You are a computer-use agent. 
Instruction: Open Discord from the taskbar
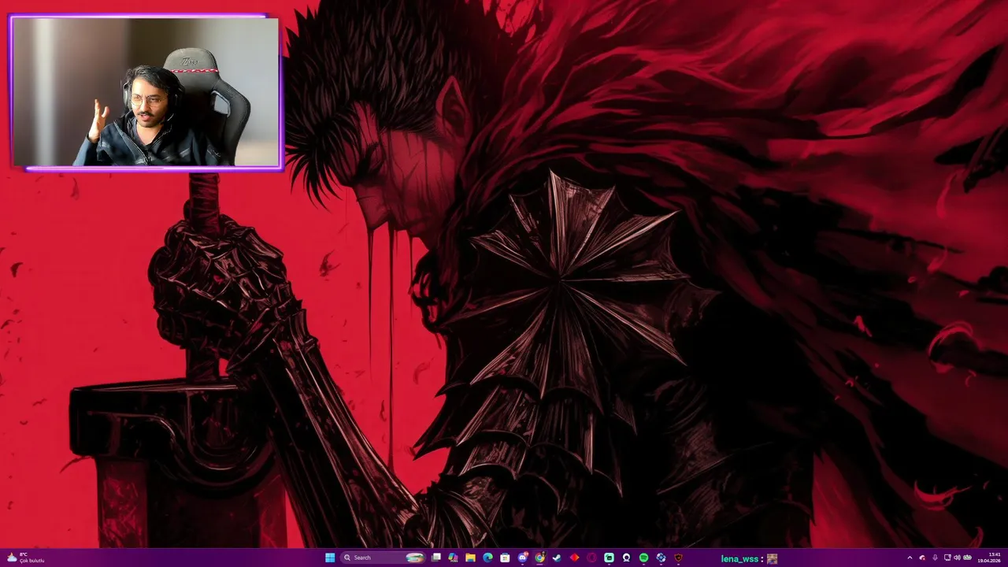[523, 558]
